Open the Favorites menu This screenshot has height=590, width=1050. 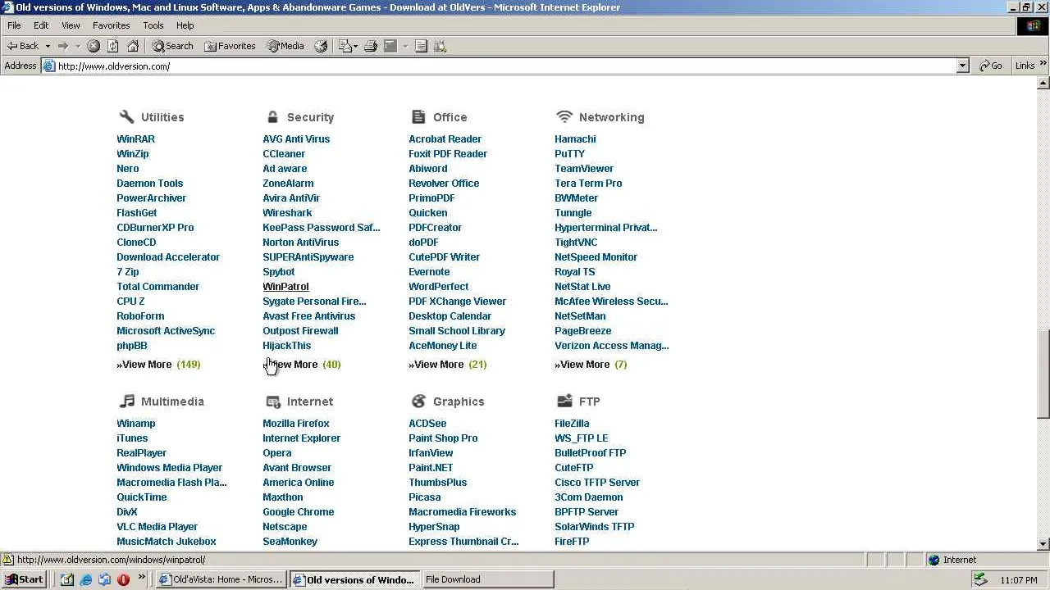[x=111, y=25]
